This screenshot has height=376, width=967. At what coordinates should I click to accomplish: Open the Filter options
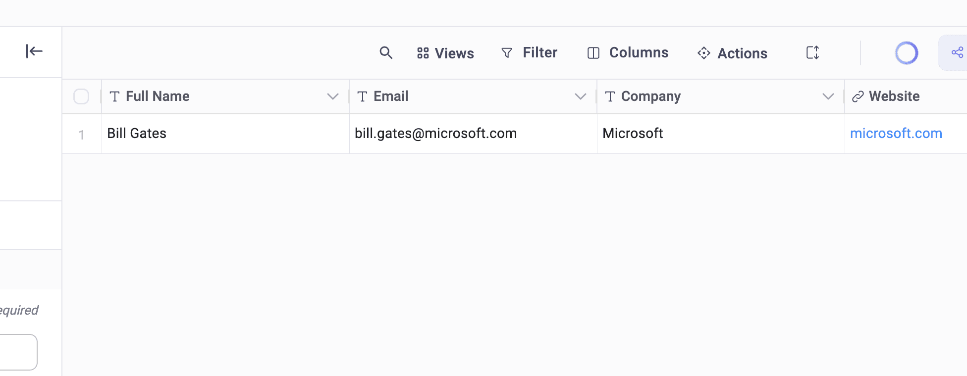(x=529, y=52)
